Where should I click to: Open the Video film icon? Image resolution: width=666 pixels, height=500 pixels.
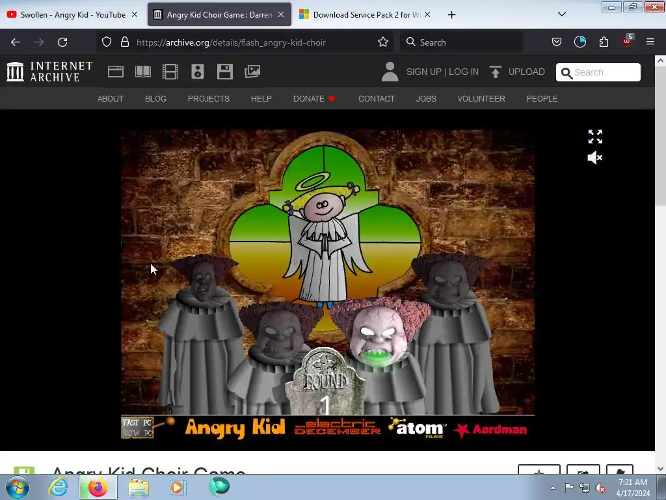(170, 72)
